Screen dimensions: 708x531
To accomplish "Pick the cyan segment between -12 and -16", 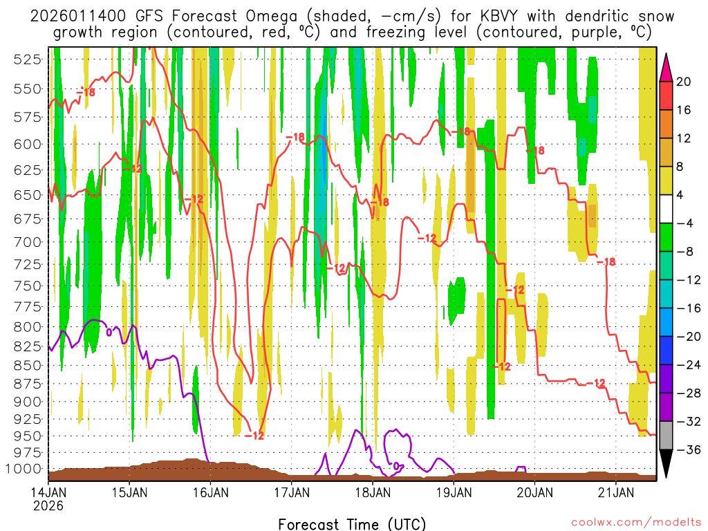I will pos(666,293).
